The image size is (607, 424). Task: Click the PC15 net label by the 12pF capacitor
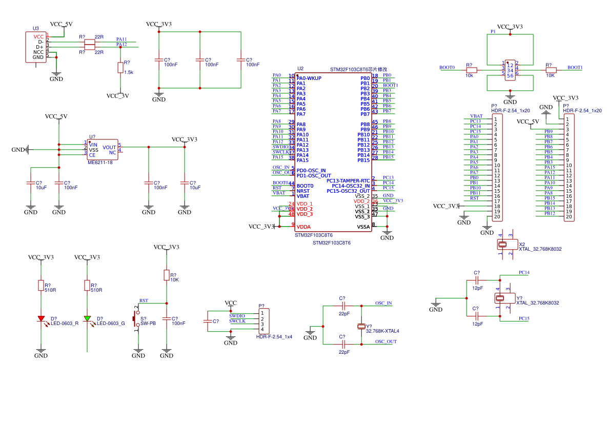[524, 319]
